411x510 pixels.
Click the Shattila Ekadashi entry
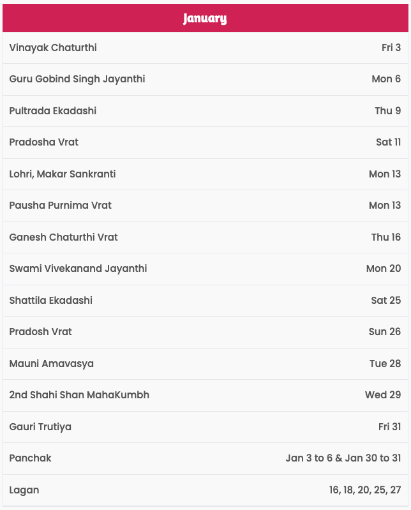(205, 301)
